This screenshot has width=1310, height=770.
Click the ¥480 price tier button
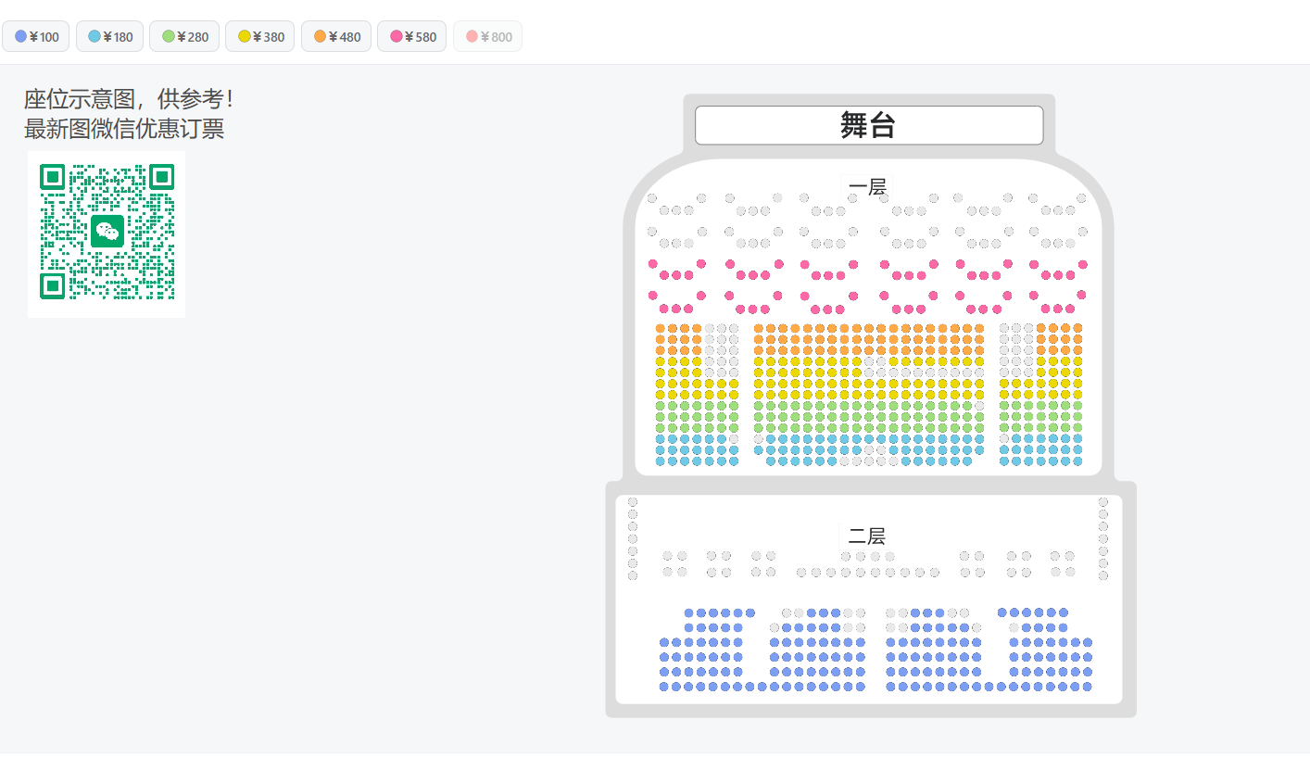(x=336, y=37)
